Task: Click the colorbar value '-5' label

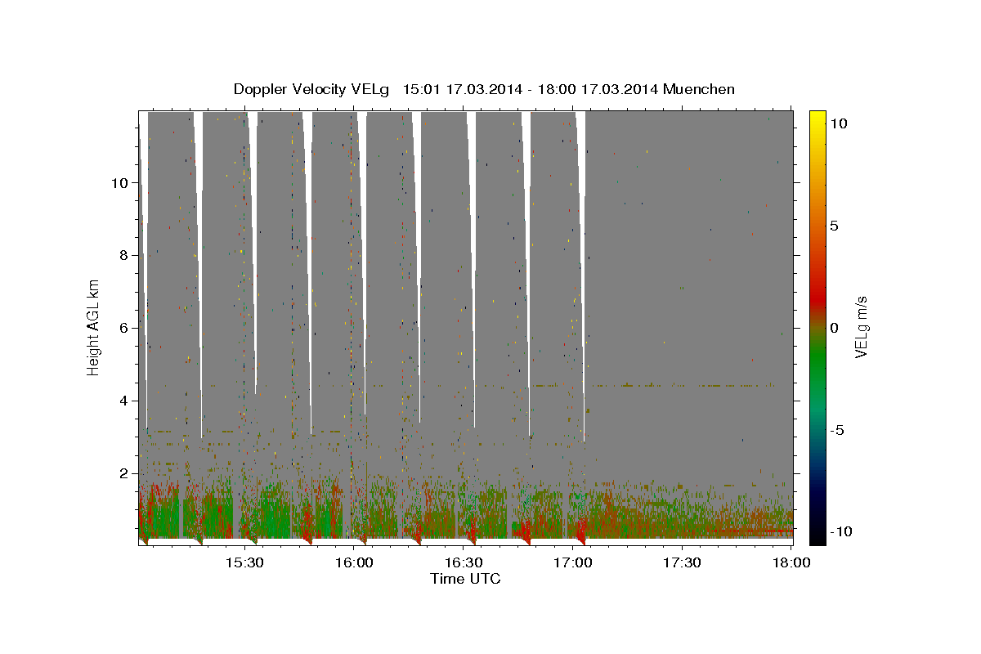Action: point(837,430)
